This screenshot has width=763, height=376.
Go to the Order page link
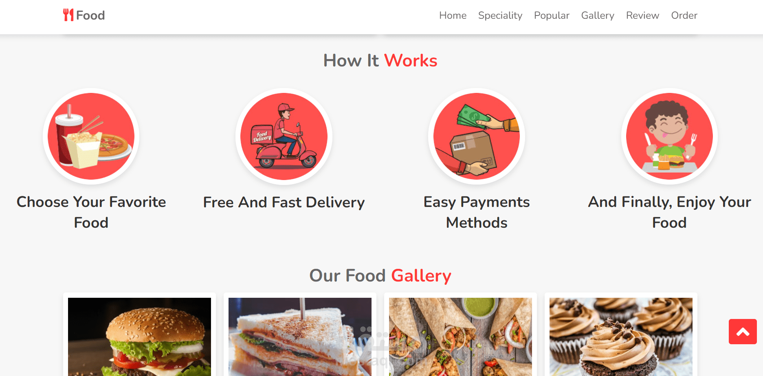click(684, 15)
